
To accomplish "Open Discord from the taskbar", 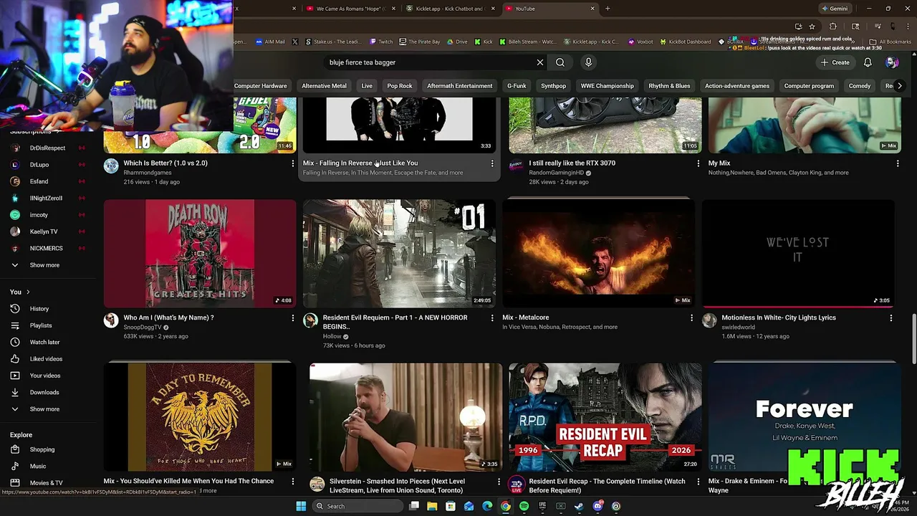I will pos(597,506).
